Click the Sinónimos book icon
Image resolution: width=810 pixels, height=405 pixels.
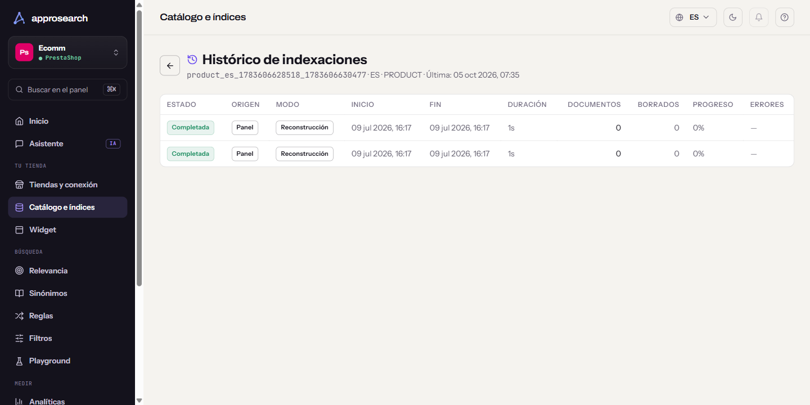[x=19, y=293]
